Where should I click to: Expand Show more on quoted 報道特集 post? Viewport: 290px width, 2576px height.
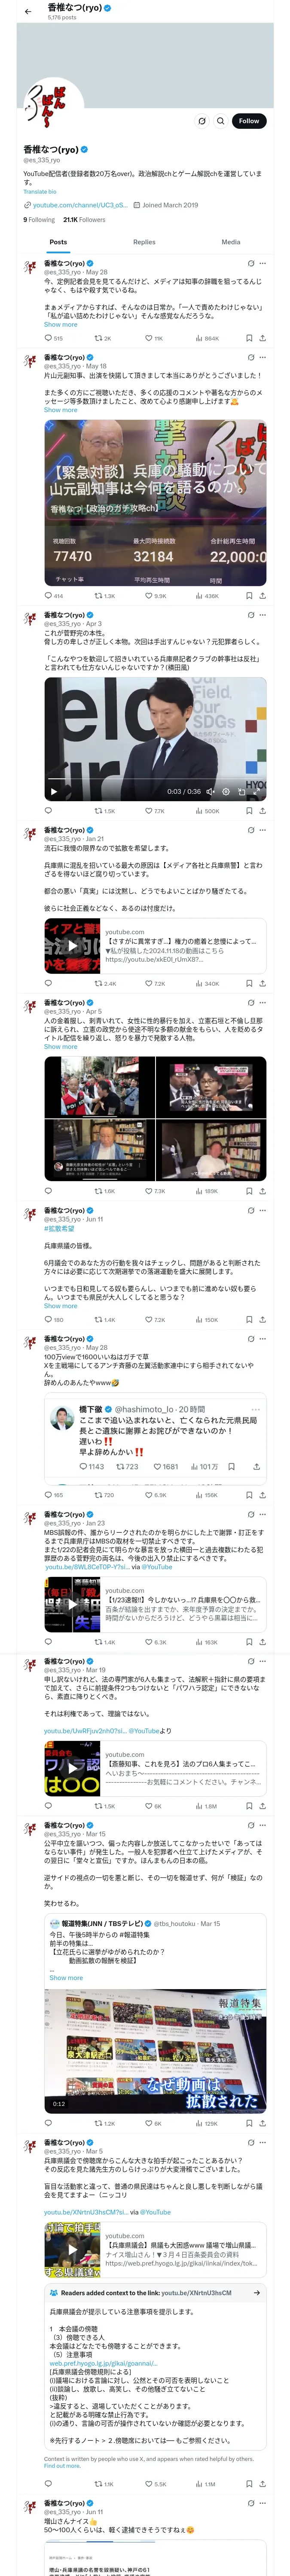[66, 1977]
